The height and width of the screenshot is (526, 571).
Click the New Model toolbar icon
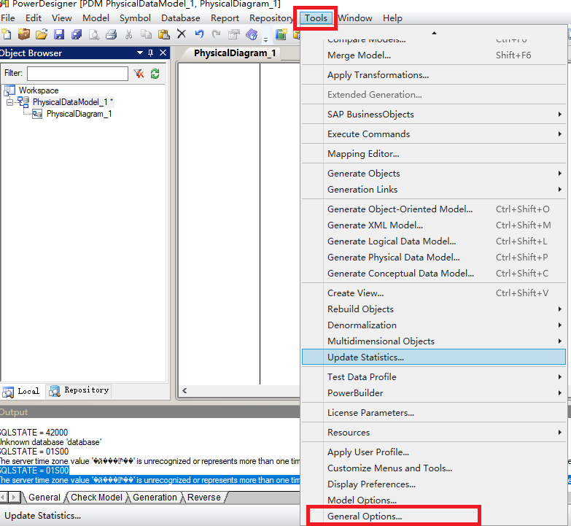tap(7, 34)
